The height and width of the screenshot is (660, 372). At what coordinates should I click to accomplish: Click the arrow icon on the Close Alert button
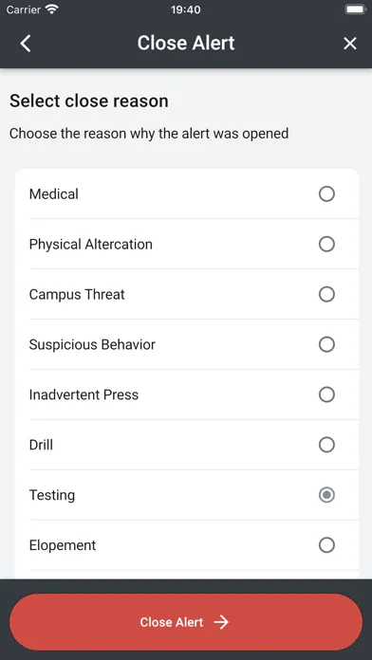pos(221,622)
